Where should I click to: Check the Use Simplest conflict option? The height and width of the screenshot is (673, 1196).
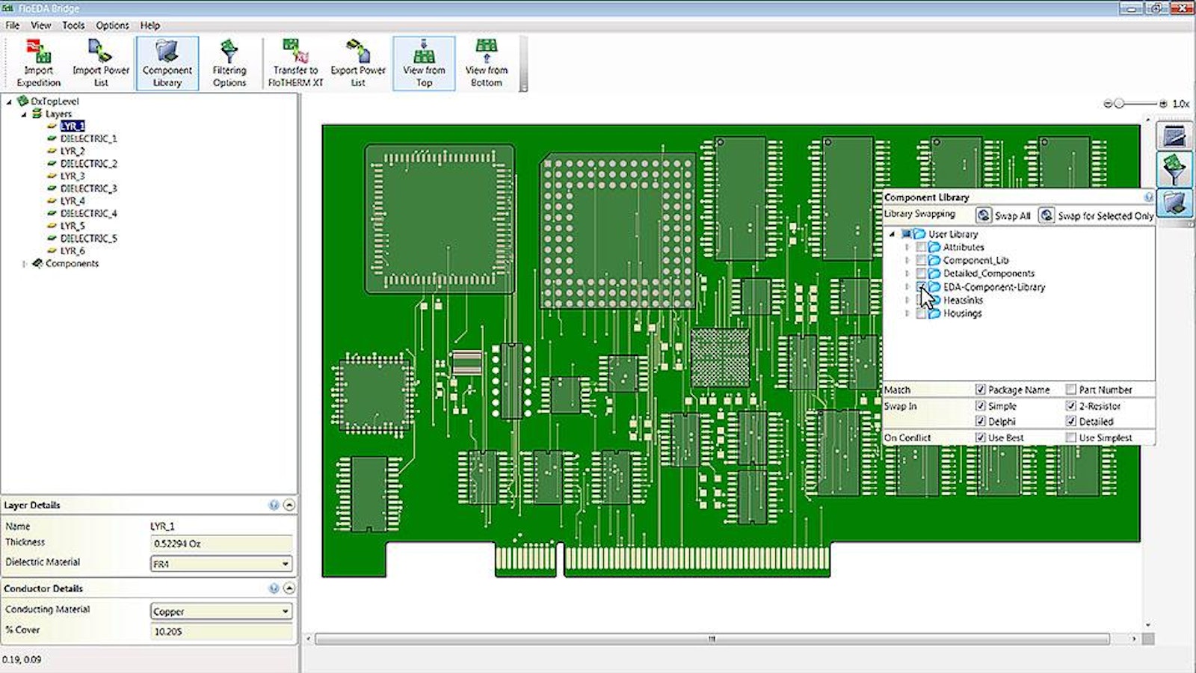(1070, 437)
